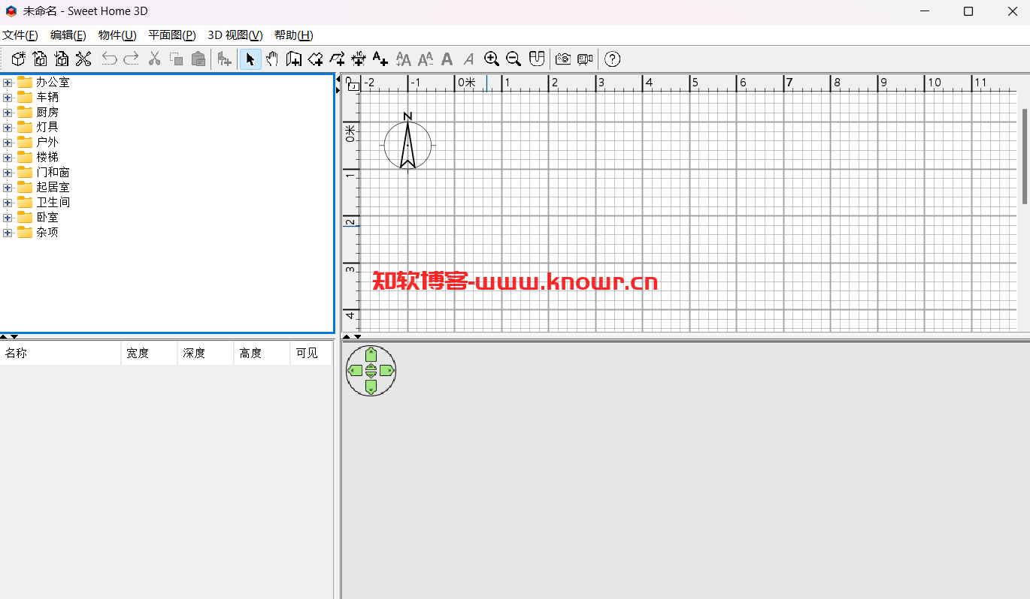Click the Undo arrow in toolbar
The width and height of the screenshot is (1030, 599).
coord(110,59)
